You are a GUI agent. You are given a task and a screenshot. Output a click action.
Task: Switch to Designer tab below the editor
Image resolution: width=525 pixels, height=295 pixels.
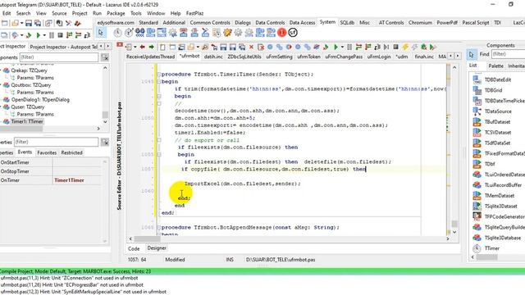point(157,247)
